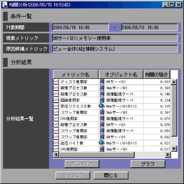Click the vertical scrollbar down arrow
The height and width of the screenshot is (184, 184).
click(174, 149)
